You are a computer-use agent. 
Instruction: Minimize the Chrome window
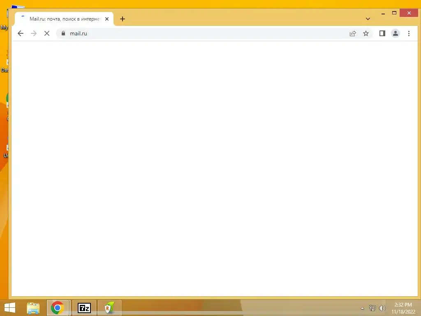click(x=383, y=13)
